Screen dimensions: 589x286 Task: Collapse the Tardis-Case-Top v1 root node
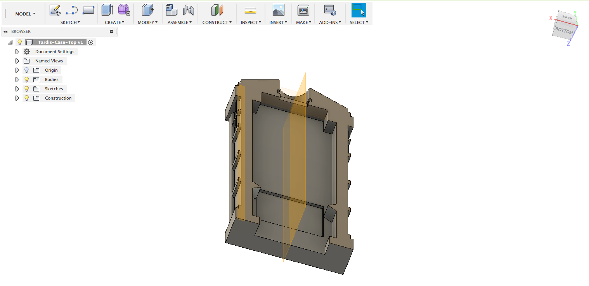tap(10, 42)
